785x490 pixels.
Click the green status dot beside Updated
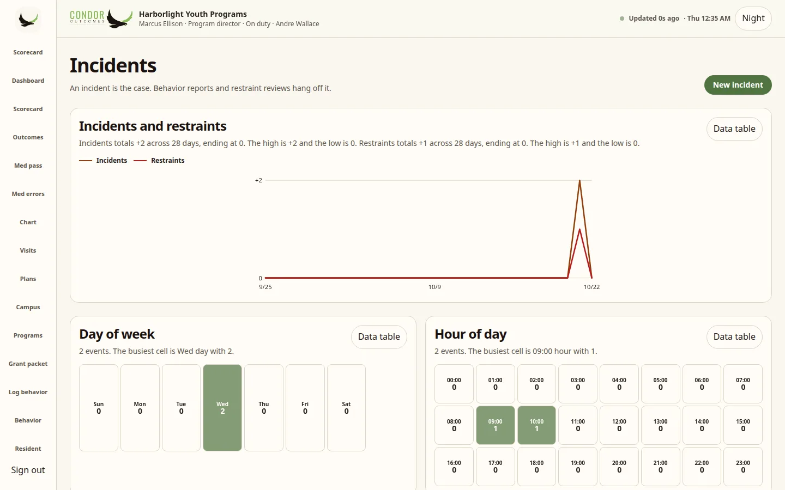click(622, 19)
